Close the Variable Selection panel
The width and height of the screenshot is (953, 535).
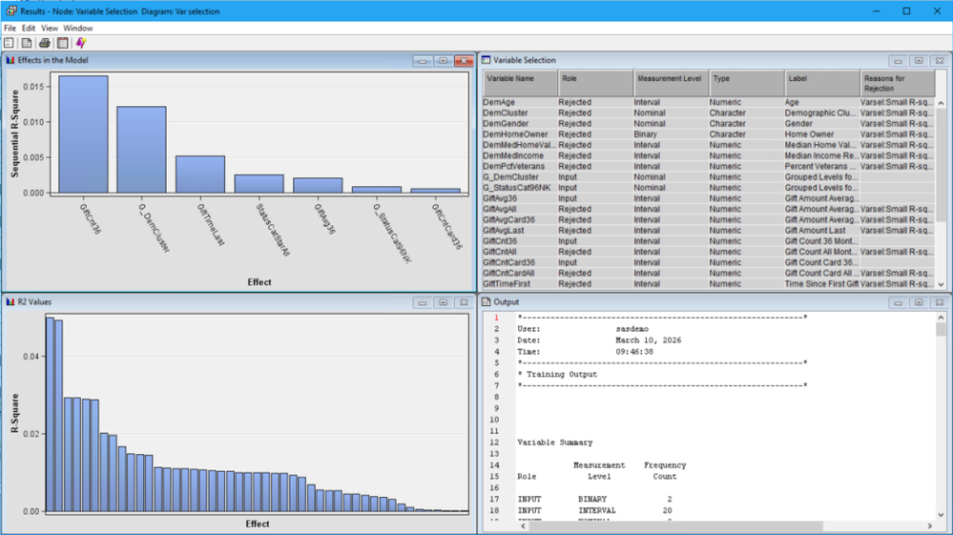[939, 61]
